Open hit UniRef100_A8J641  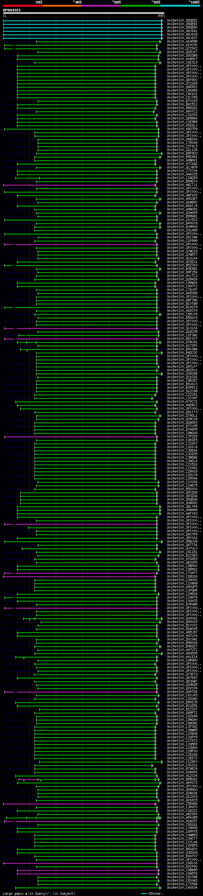click(182, 31)
